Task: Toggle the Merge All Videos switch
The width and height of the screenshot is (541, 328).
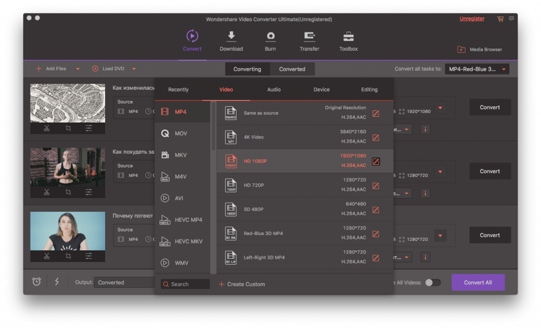Action: [x=433, y=283]
